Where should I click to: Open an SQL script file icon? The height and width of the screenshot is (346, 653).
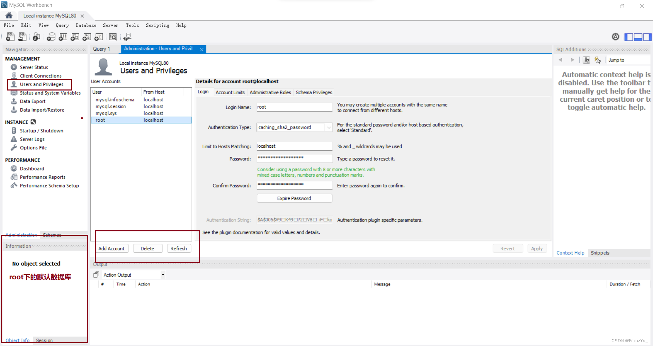click(22, 37)
